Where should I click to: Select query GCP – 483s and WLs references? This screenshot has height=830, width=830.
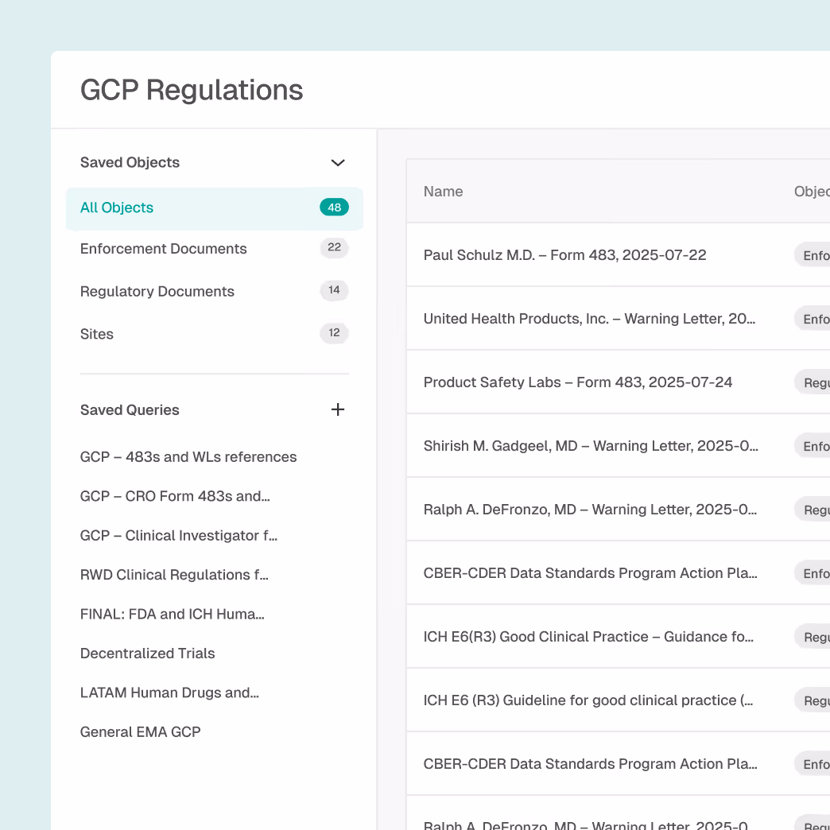click(188, 456)
